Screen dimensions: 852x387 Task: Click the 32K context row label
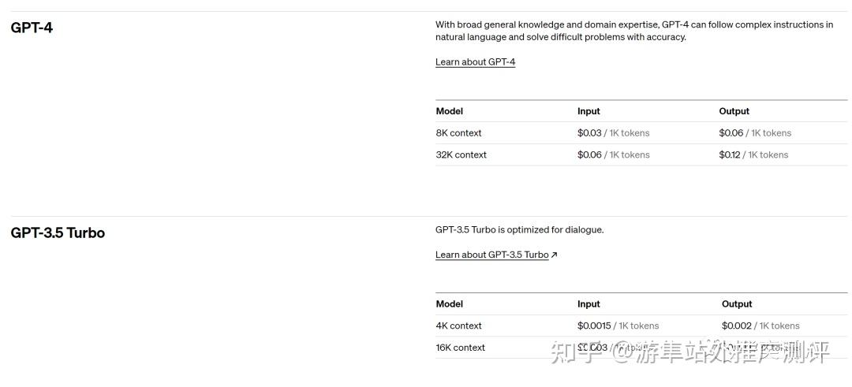[461, 154]
